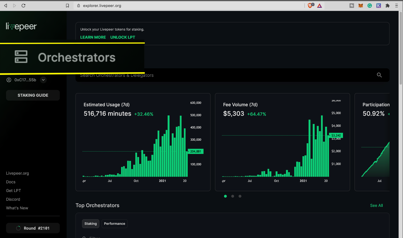The height and width of the screenshot is (238, 403).
Task: Click the Participation chart card
Action: [x=372, y=142]
